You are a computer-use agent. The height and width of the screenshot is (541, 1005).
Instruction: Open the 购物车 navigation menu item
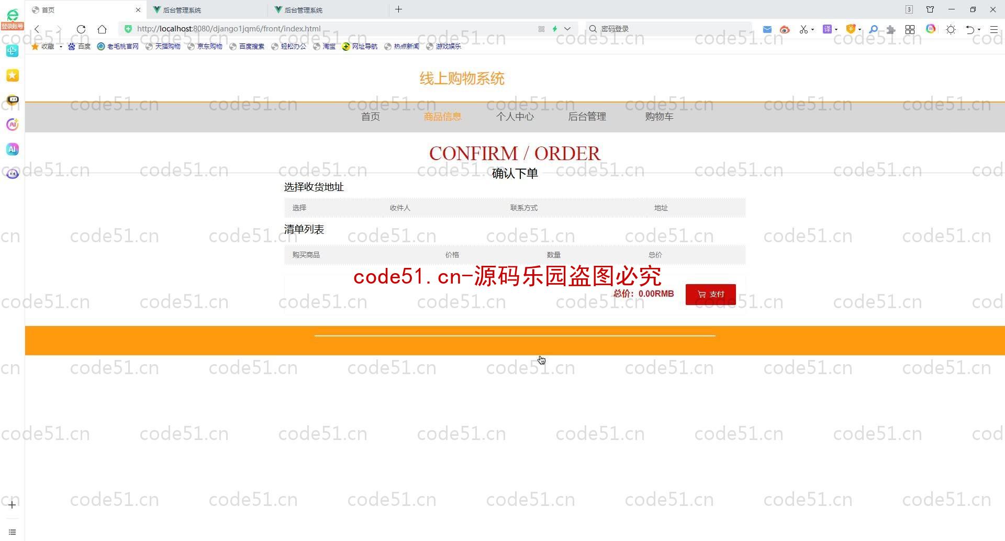click(659, 117)
